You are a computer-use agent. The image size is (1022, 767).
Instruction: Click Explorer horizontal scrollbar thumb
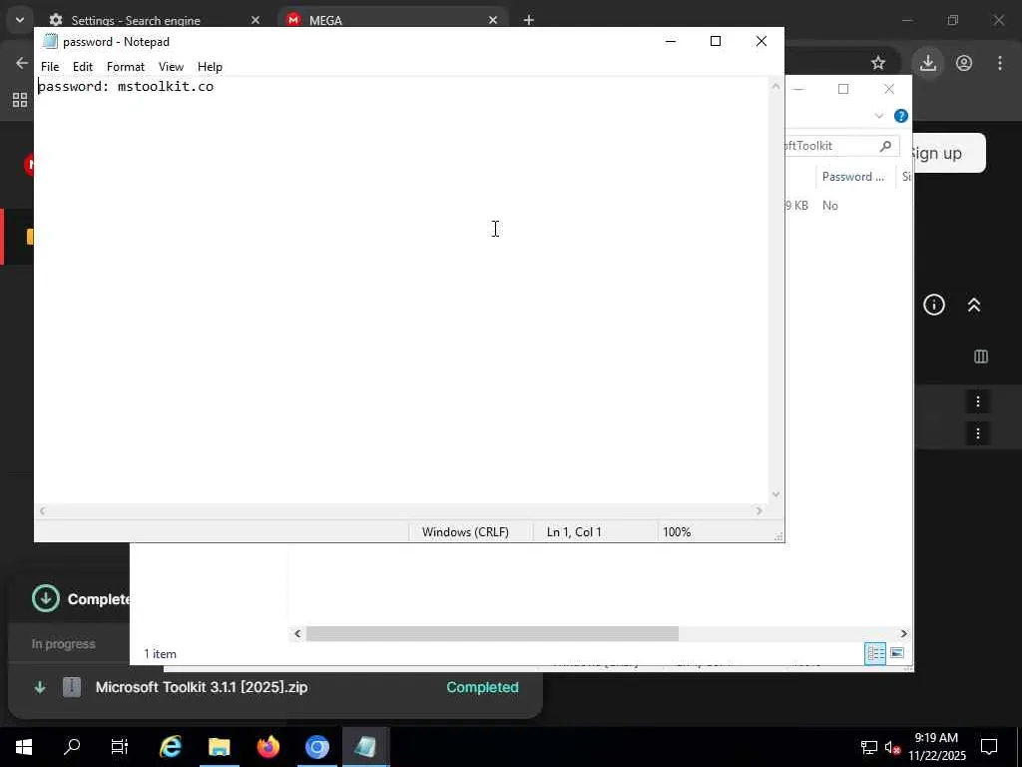tap(492, 633)
